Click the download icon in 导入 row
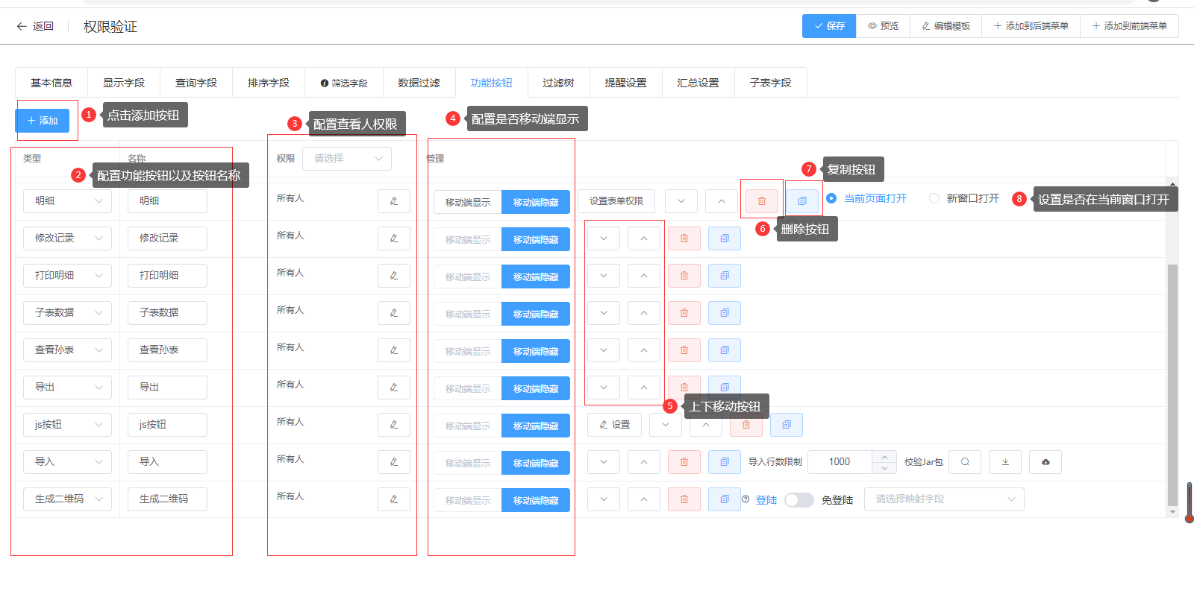Viewport: 1194px width, 591px height. (x=1005, y=462)
